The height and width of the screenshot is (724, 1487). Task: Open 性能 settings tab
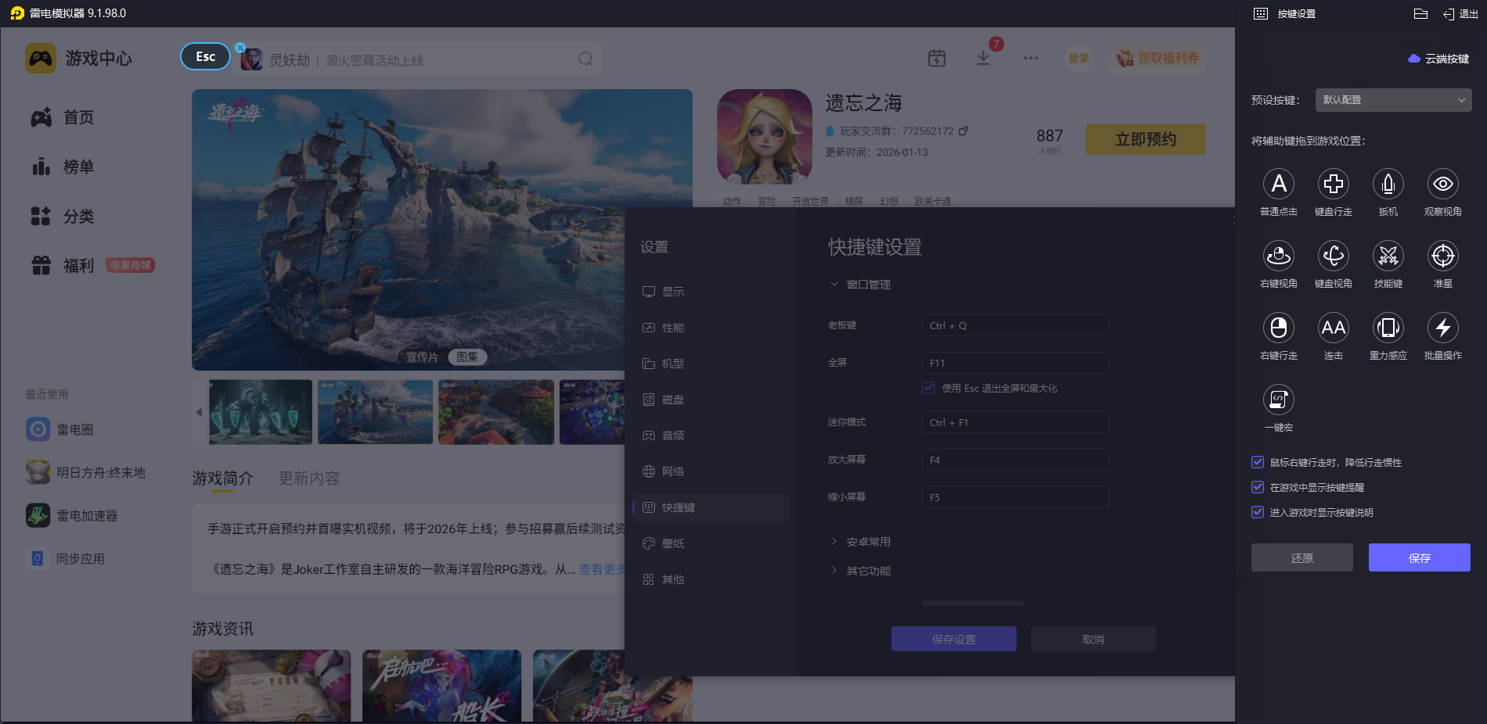point(711,328)
